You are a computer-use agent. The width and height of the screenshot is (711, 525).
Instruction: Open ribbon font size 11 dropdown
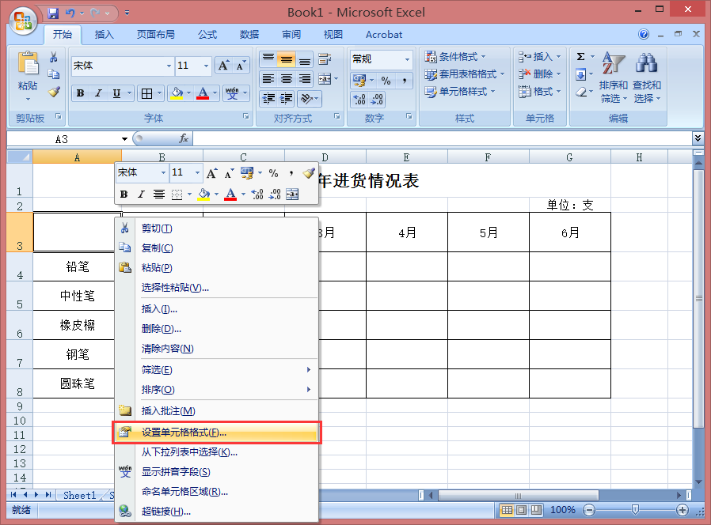(x=206, y=66)
